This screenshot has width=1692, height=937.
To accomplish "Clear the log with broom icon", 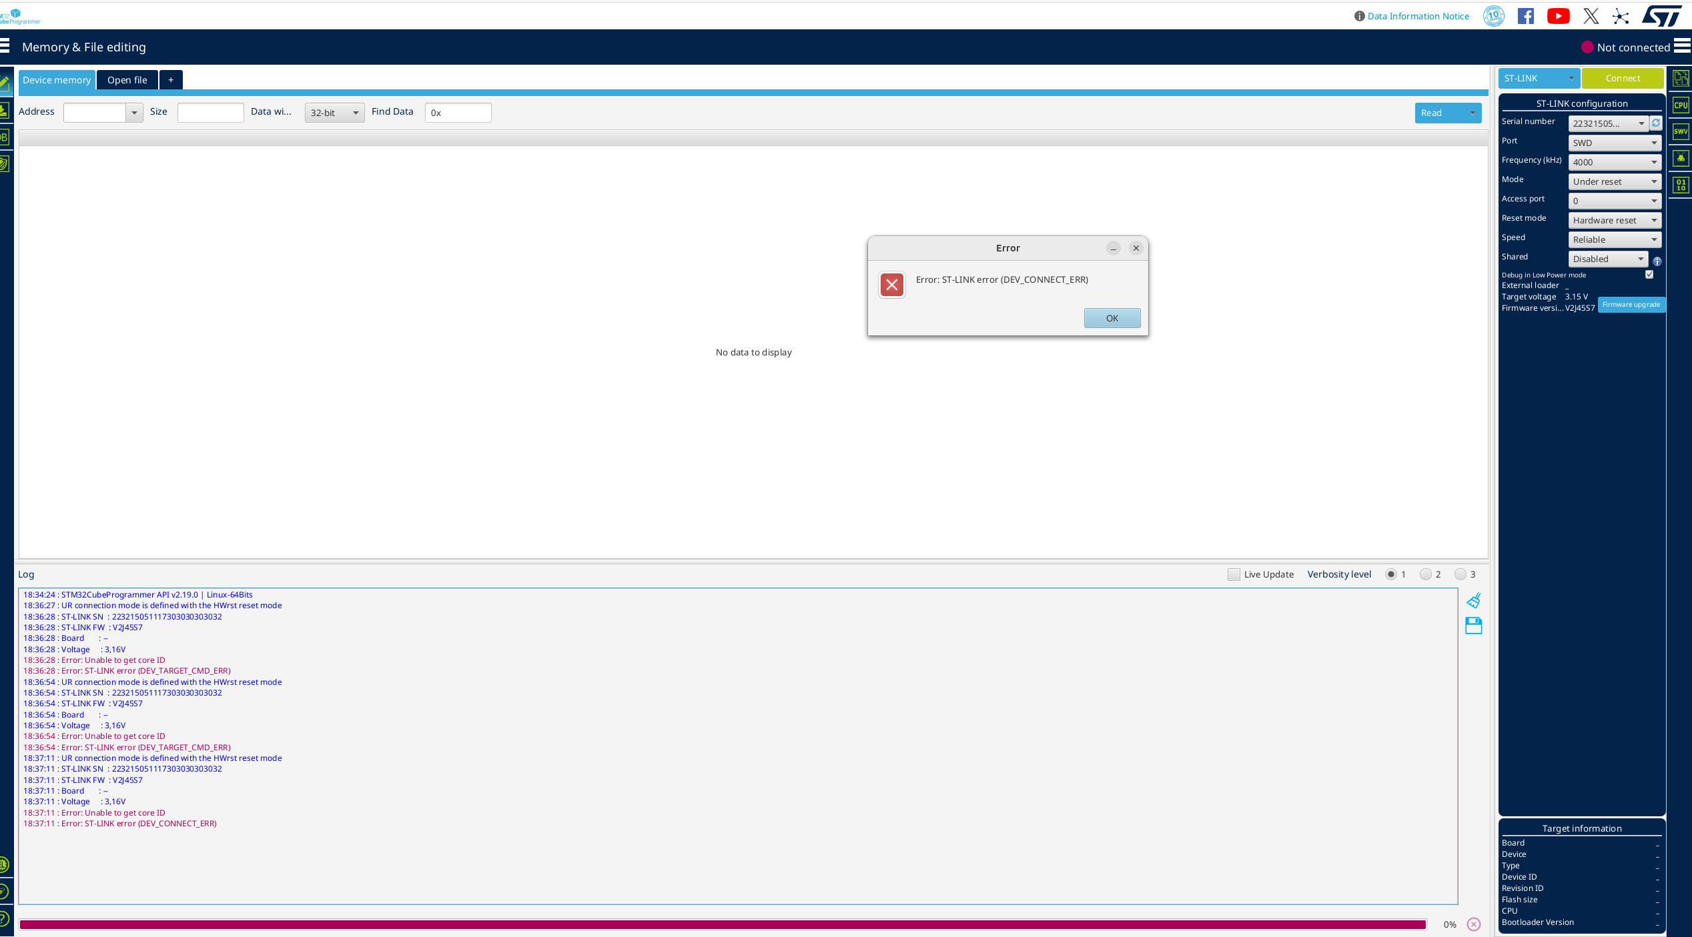I will [x=1473, y=601].
